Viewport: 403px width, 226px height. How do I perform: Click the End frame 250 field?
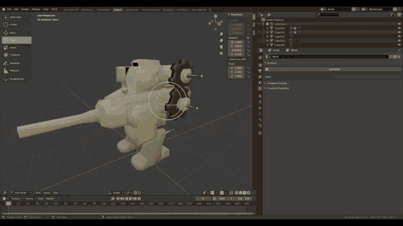pyautogui.click(x=244, y=198)
